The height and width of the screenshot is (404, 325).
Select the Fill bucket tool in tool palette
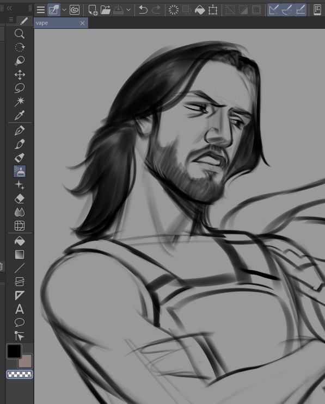pos(20,241)
